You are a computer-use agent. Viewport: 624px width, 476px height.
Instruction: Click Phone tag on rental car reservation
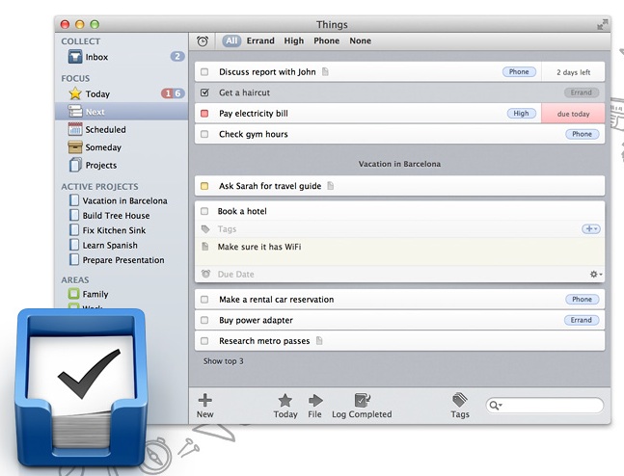[583, 299]
